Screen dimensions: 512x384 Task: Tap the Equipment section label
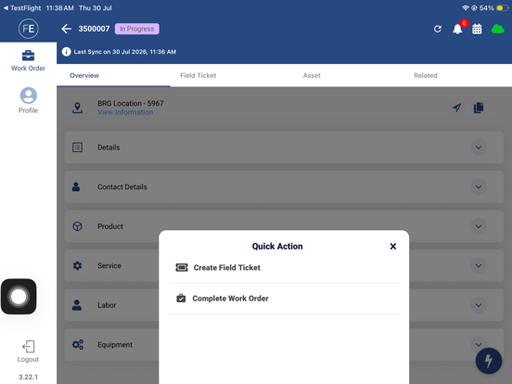115,344
